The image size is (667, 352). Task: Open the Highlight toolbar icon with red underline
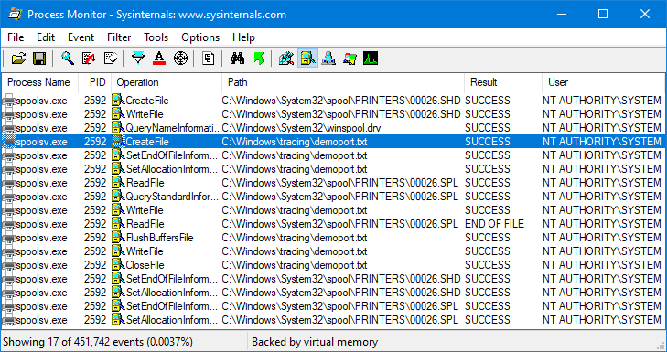pyautogui.click(x=159, y=59)
